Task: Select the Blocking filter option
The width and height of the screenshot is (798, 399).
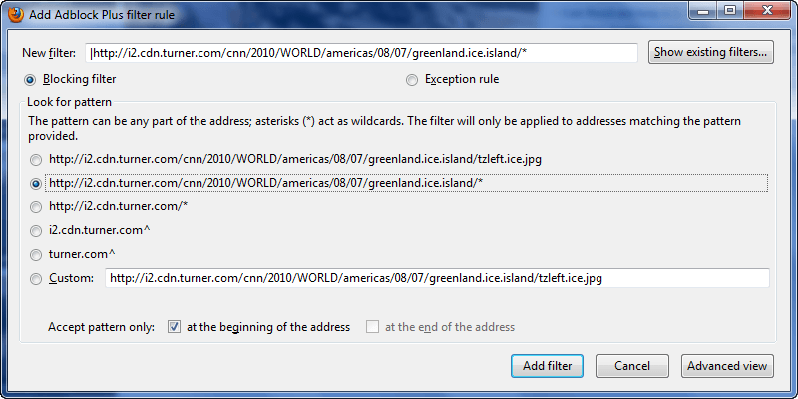Action: pos(31,79)
